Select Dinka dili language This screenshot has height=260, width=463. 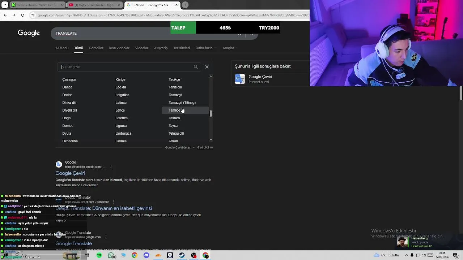click(x=69, y=103)
